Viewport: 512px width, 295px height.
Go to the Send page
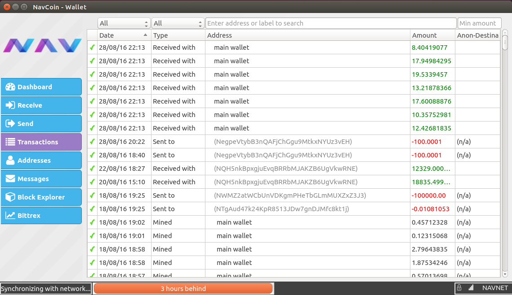[x=41, y=123]
